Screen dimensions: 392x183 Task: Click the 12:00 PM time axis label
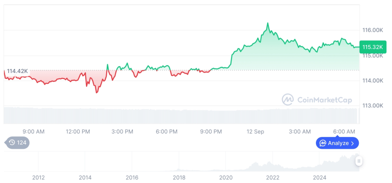77,132
